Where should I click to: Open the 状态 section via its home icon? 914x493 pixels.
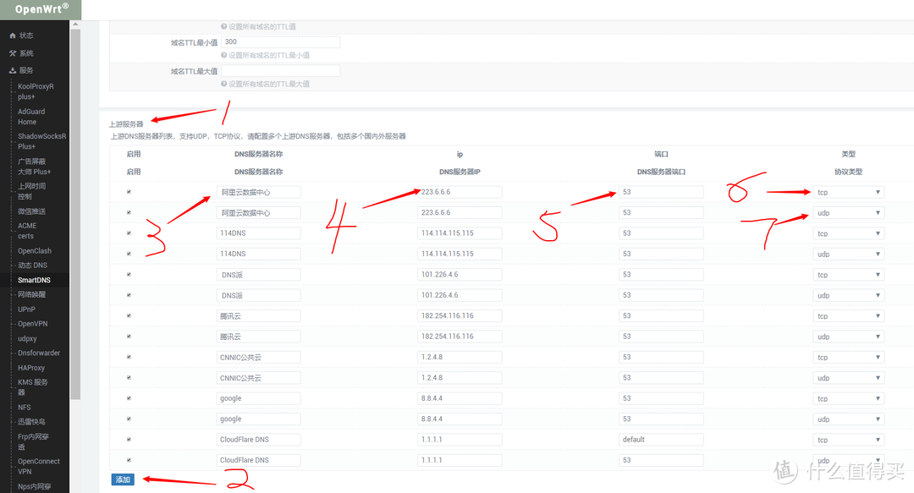click(x=13, y=36)
